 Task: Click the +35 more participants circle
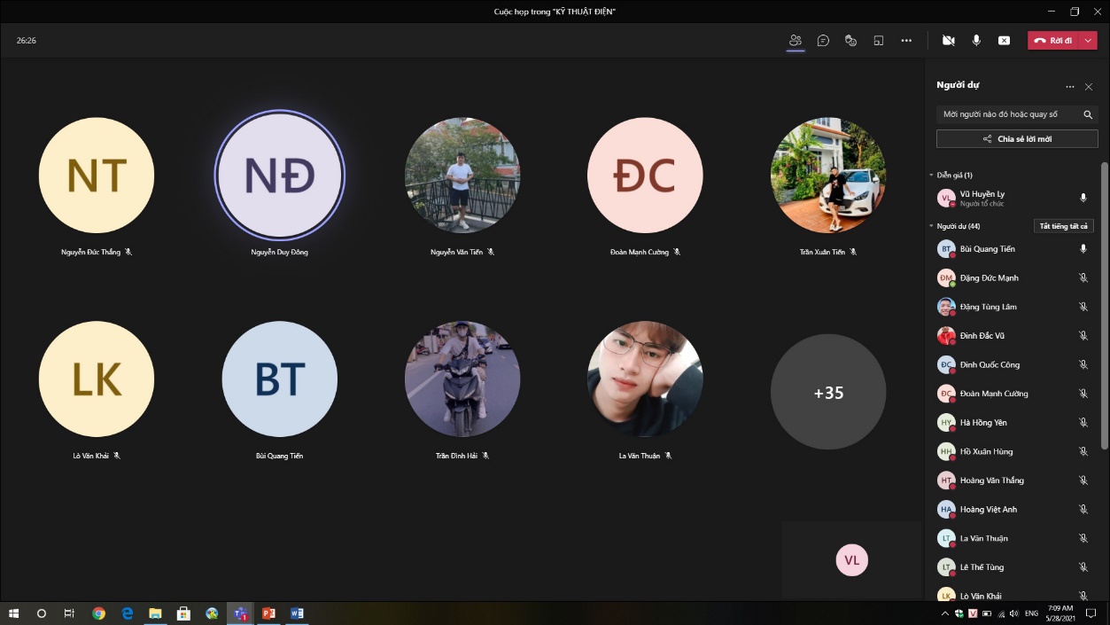[827, 392]
